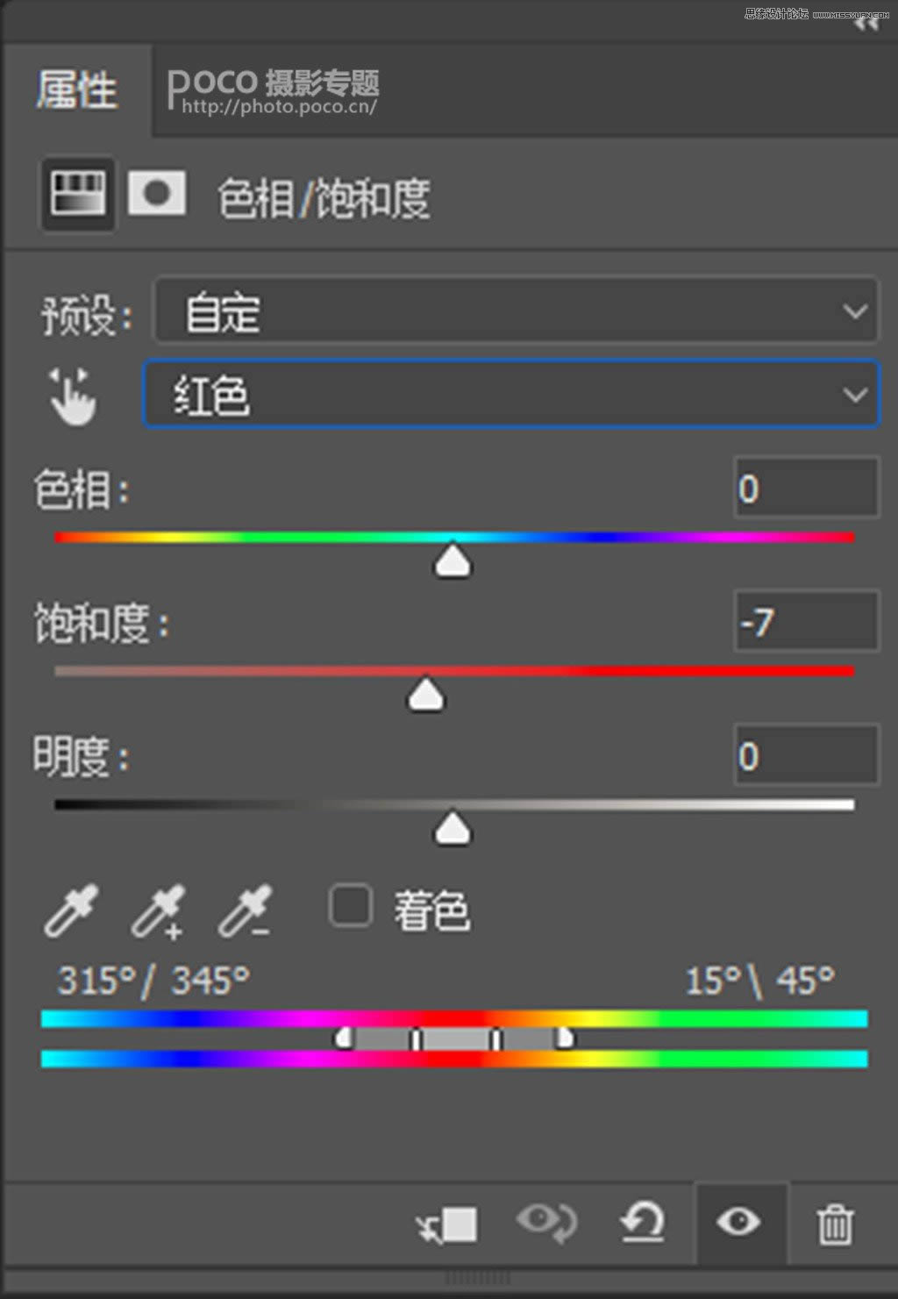898x1299 pixels.
Task: Click the view previous state icon
Action: [546, 1222]
